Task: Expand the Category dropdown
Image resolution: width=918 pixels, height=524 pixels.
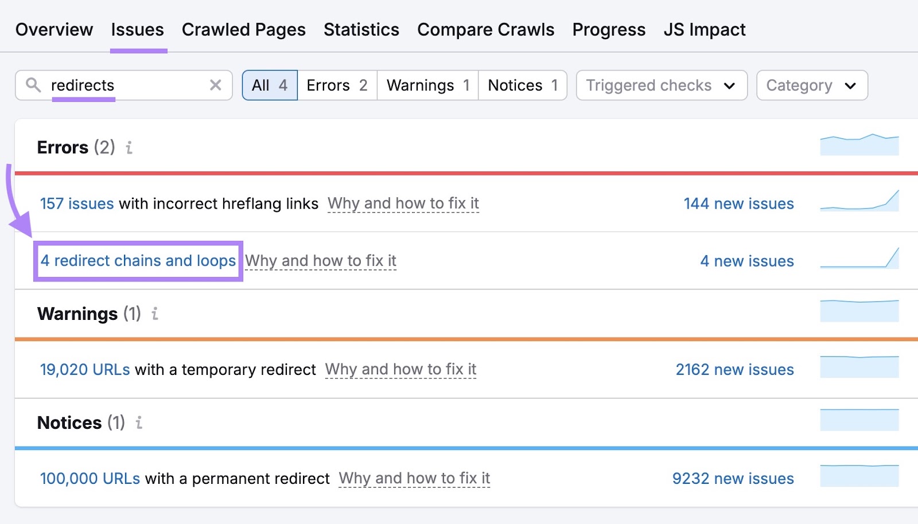Action: 811,85
